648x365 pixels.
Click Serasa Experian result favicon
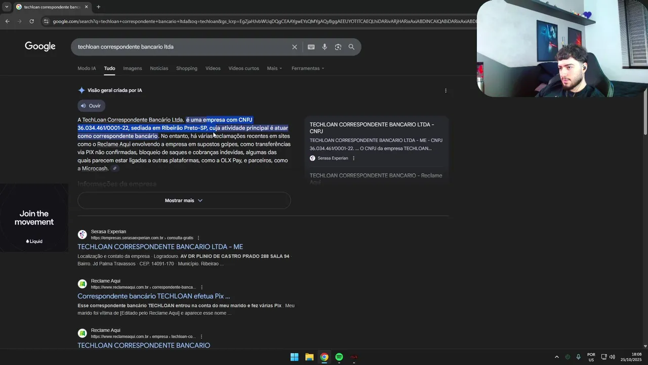pos(82,235)
